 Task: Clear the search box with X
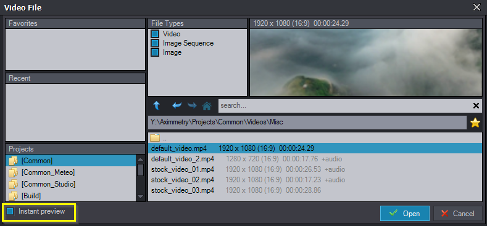[x=476, y=106]
